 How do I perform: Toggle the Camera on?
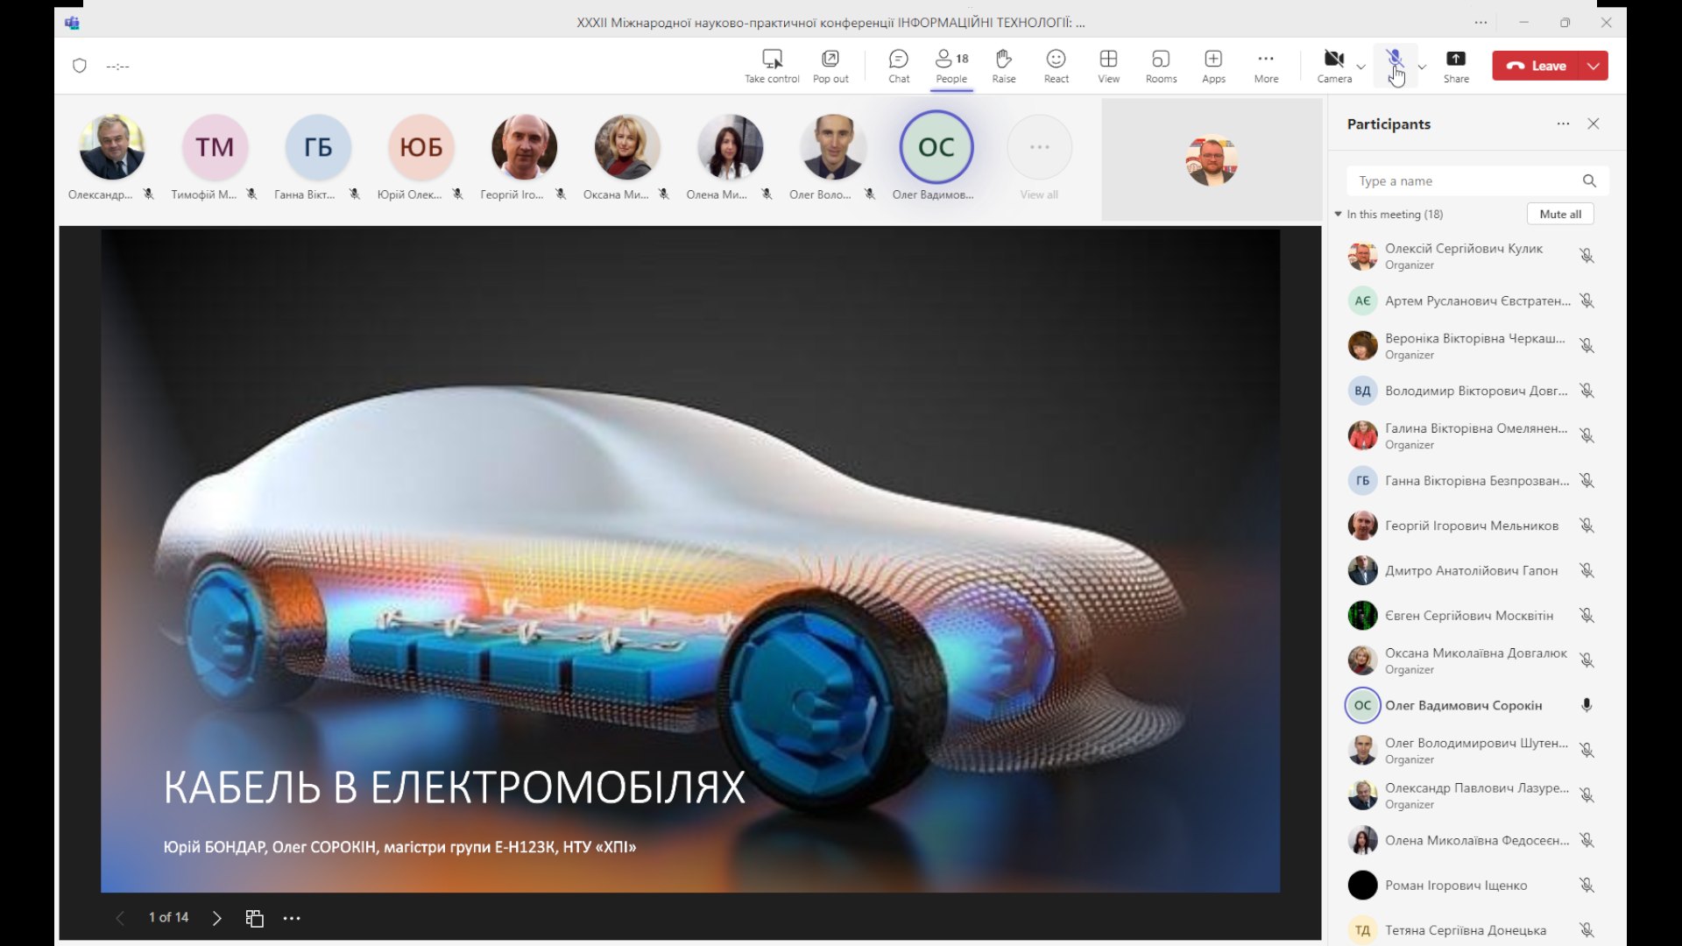1333,60
